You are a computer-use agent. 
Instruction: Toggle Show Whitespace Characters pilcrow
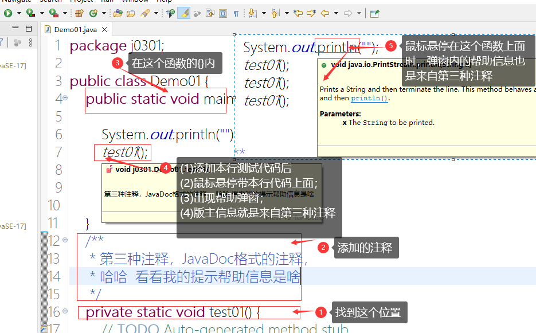(x=236, y=14)
